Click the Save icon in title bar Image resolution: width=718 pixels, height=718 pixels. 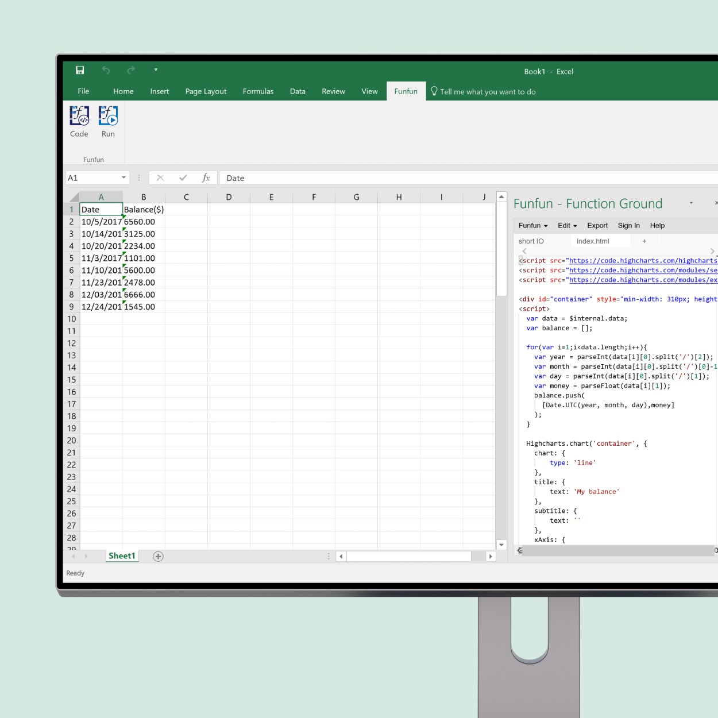pos(80,70)
